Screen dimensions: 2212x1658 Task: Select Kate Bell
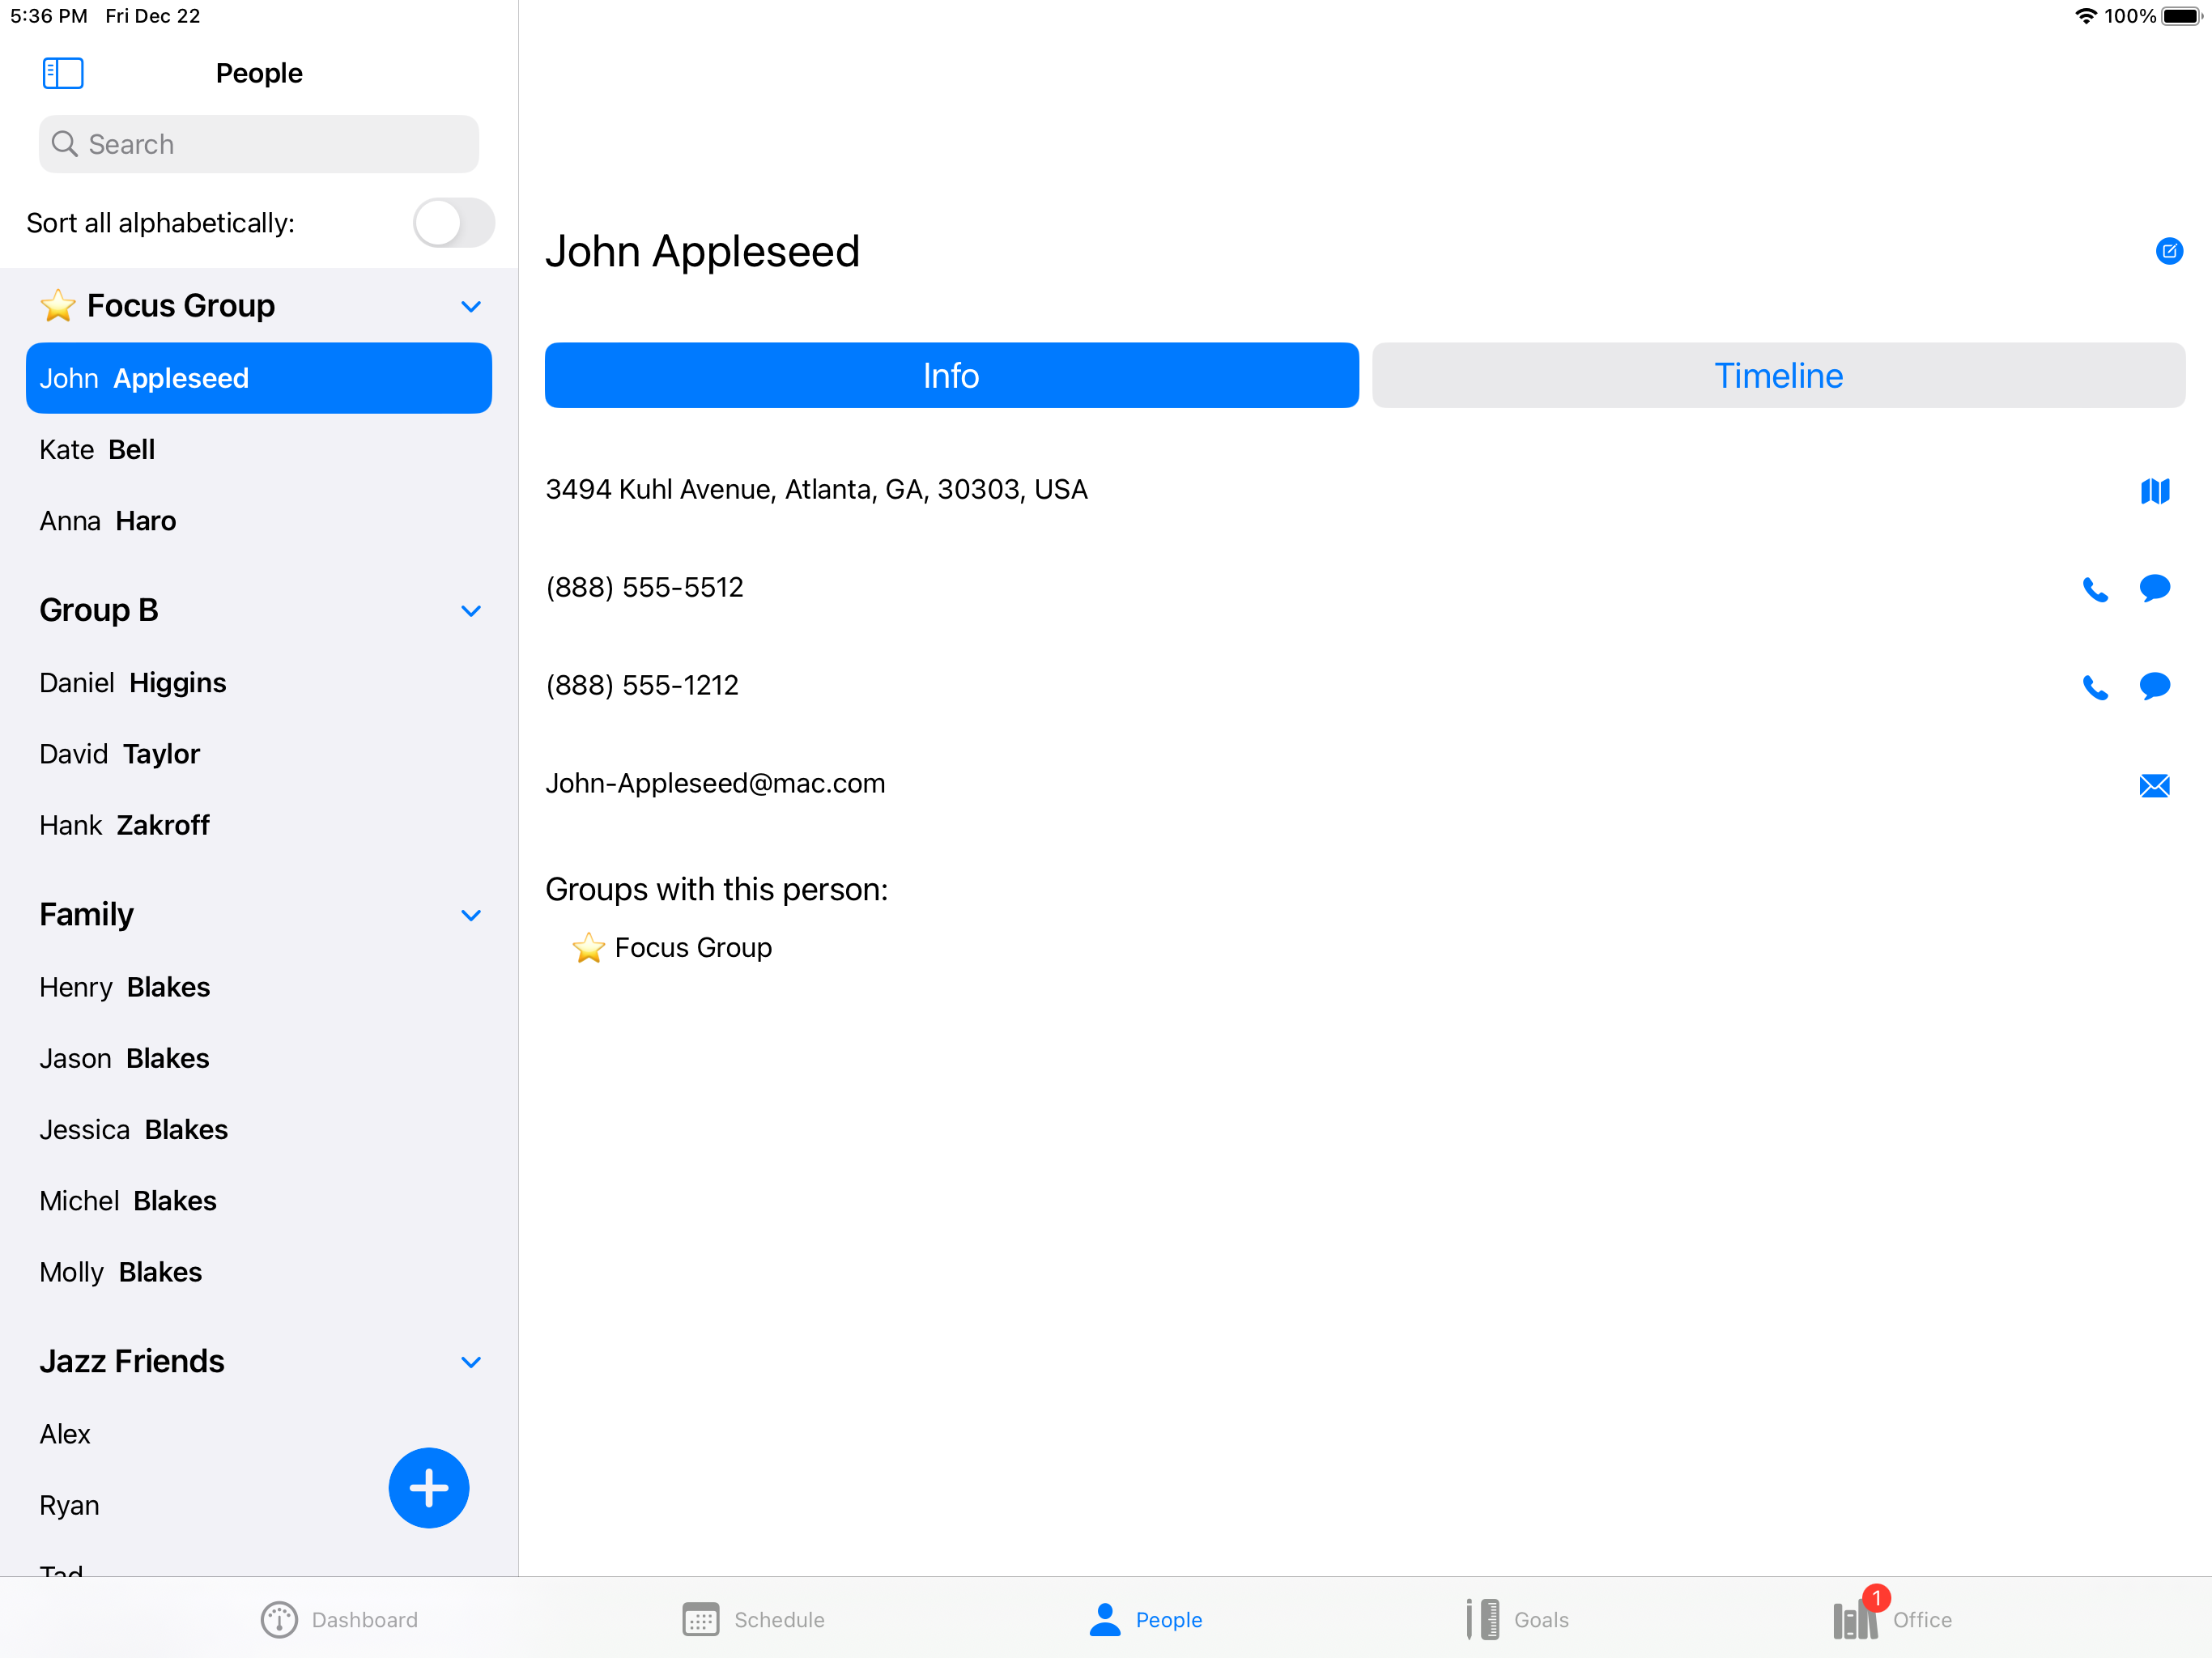259,449
